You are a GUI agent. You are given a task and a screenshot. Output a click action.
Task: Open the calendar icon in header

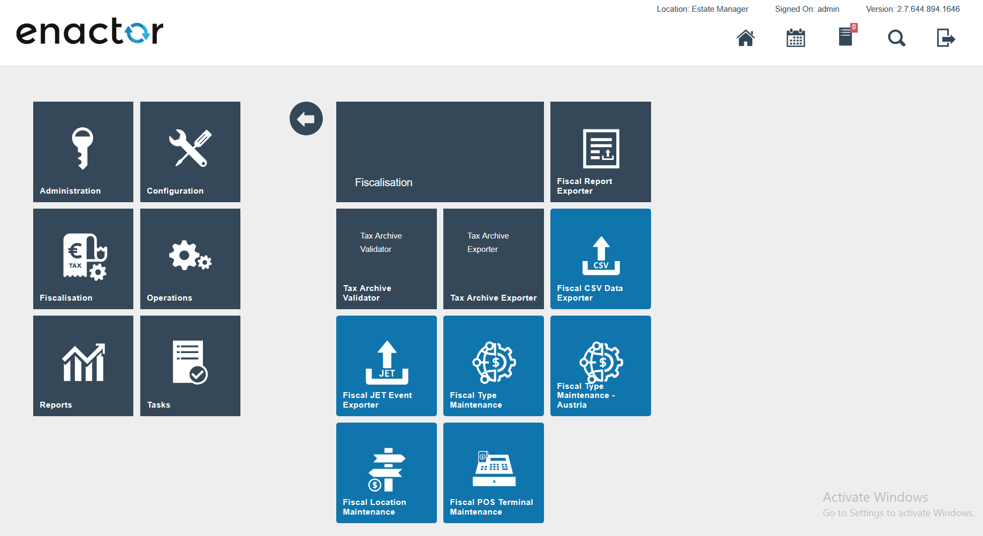tap(796, 38)
